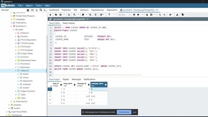Click the Open File folder icon

tap(56, 15)
